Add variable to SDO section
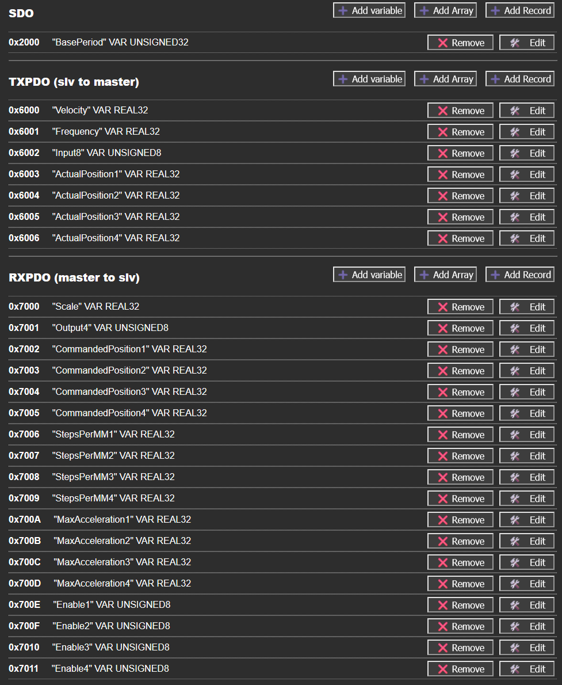 (369, 10)
